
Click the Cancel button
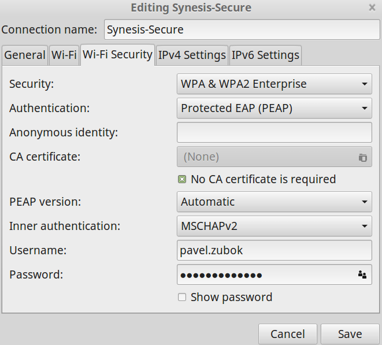click(288, 334)
